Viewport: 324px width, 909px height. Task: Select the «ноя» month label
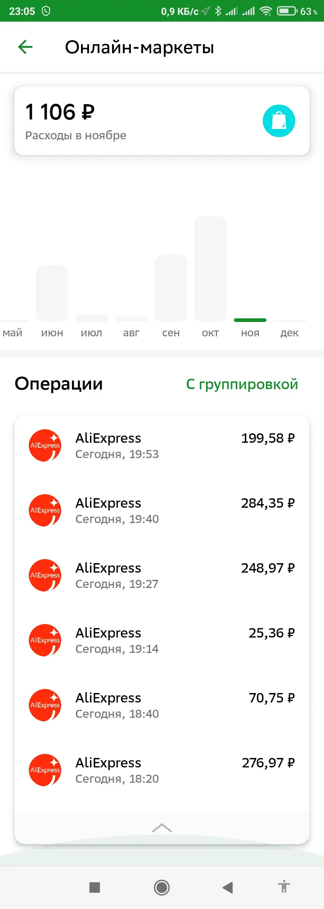[x=250, y=333]
